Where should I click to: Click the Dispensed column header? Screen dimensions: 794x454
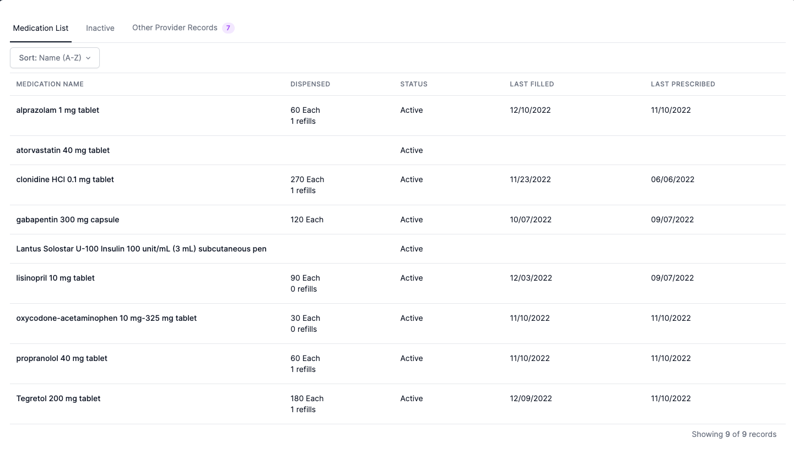point(310,84)
